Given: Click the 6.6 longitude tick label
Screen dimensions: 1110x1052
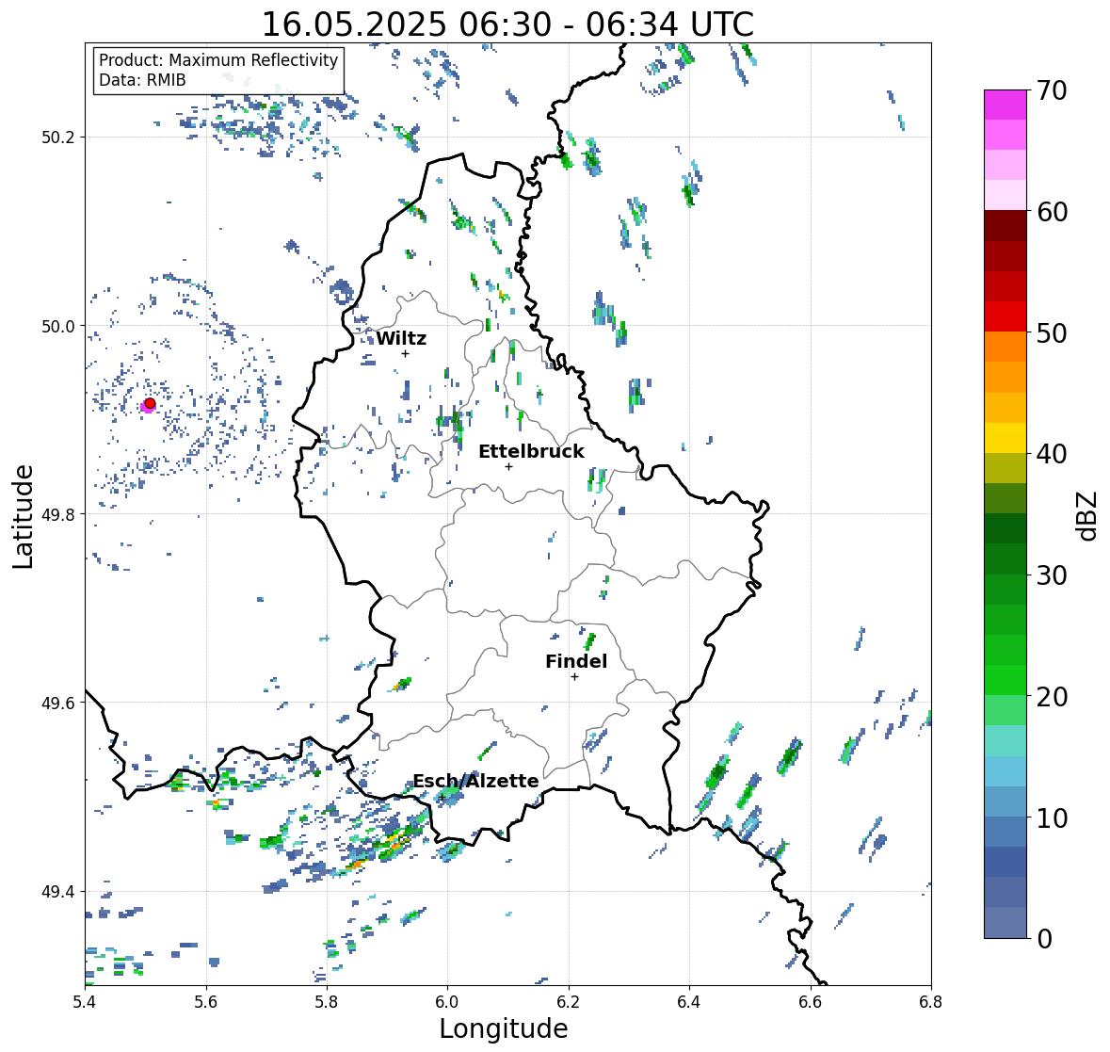Looking at the screenshot, I should point(811,1002).
